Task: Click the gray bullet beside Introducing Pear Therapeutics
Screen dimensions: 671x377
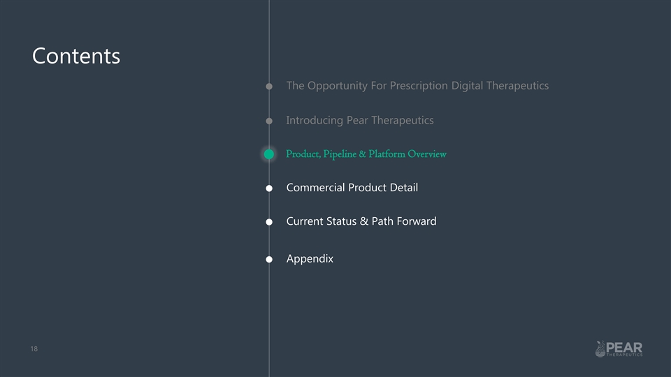Action: pyautogui.click(x=269, y=121)
